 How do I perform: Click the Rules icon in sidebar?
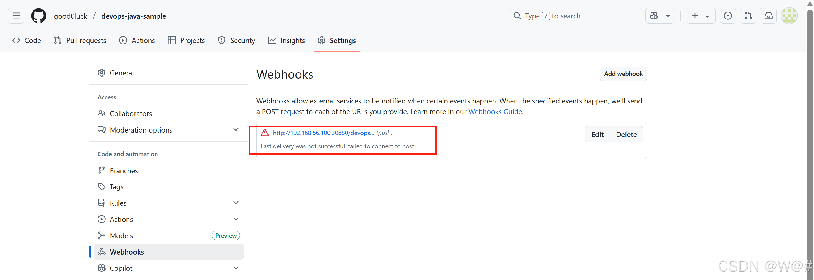102,203
